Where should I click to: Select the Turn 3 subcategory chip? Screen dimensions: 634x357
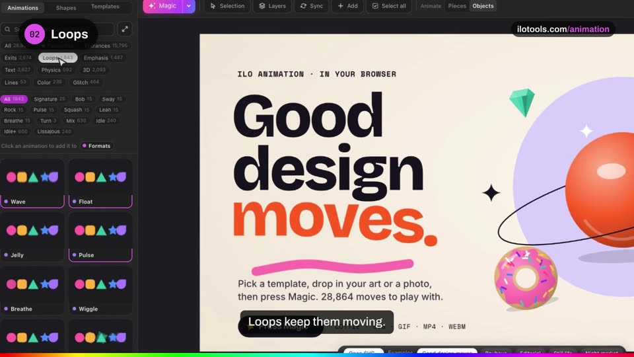click(x=48, y=120)
